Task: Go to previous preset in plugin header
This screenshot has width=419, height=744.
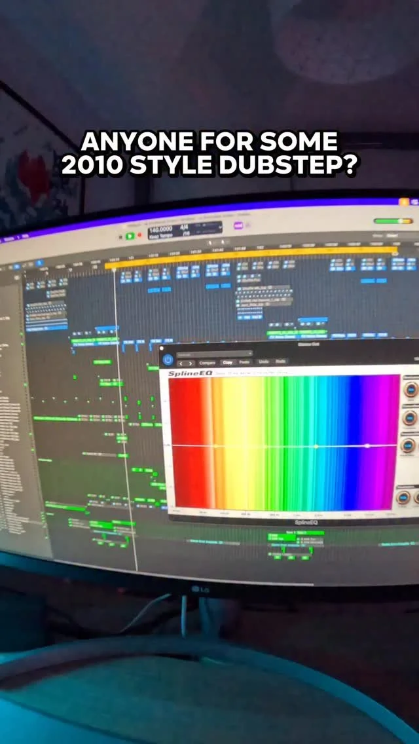Action: (181, 363)
